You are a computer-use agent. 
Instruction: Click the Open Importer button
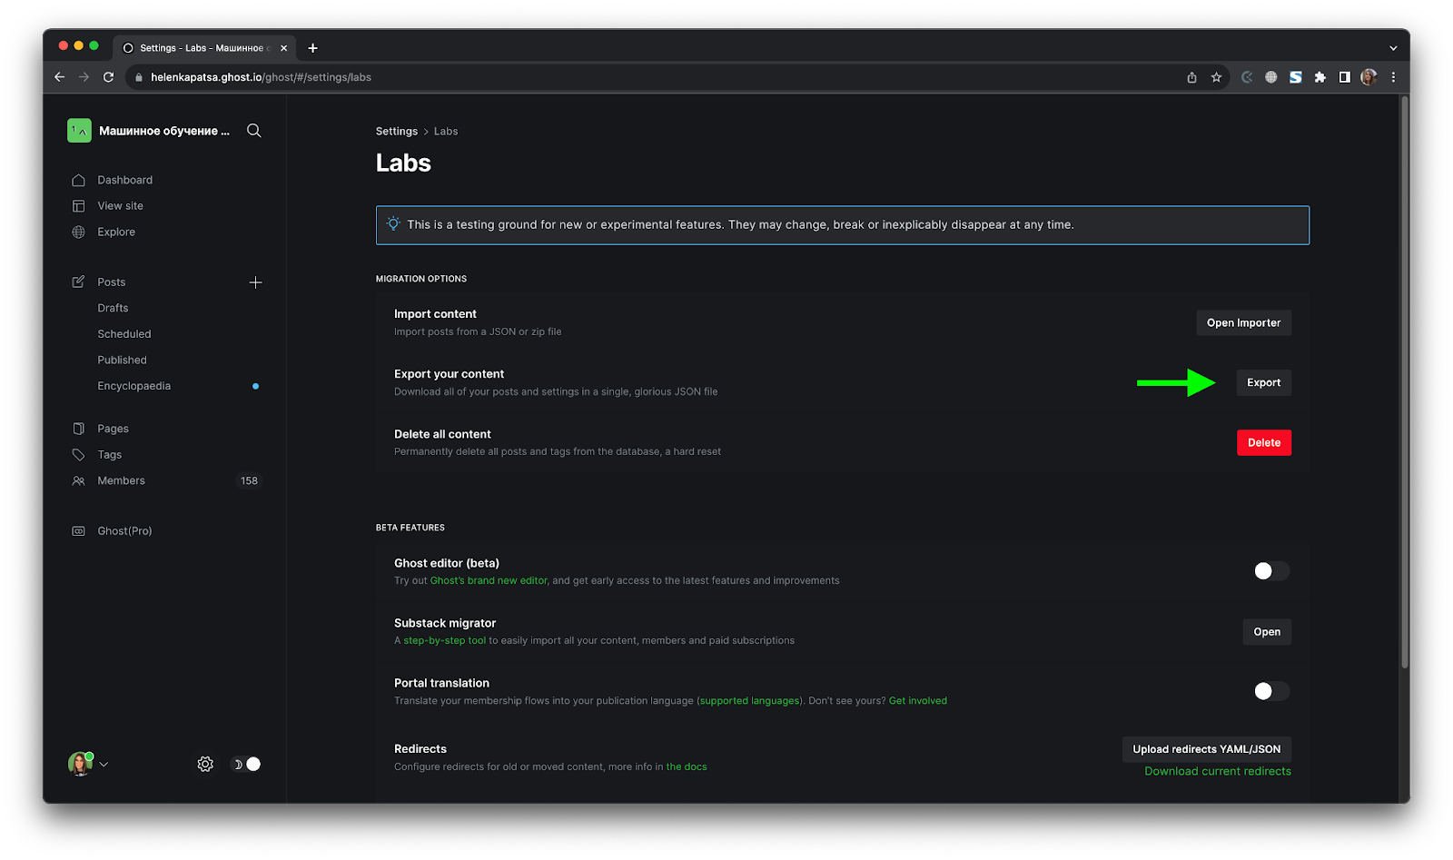tap(1243, 323)
